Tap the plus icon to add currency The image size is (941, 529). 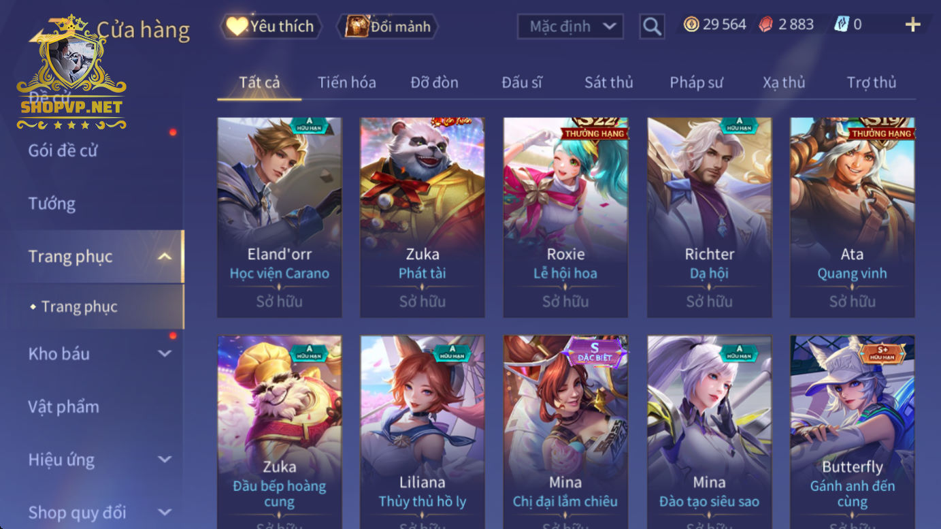912,25
